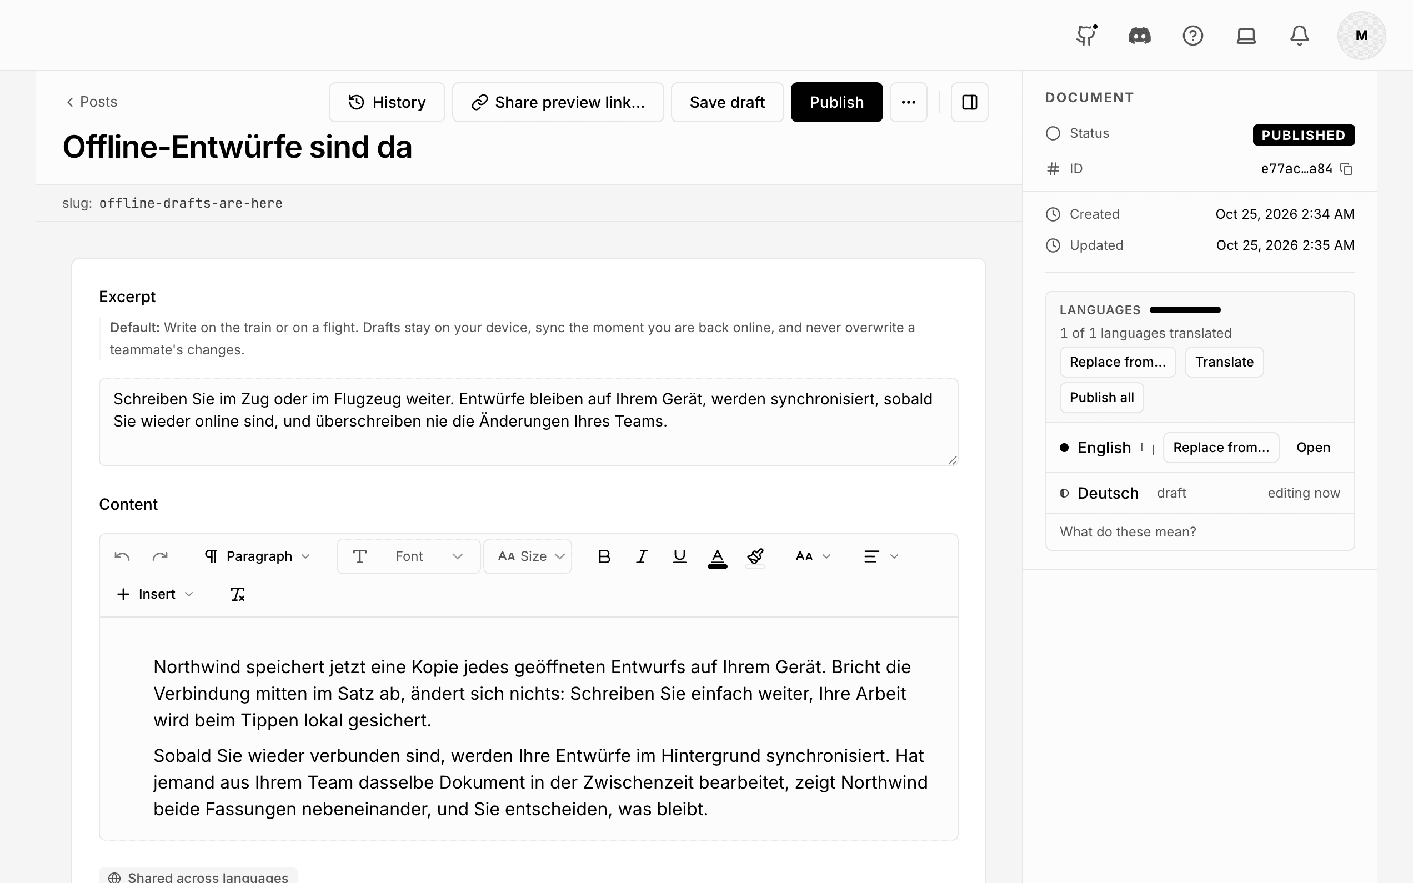Image resolution: width=1413 pixels, height=883 pixels.
Task: Open the Insert dropdown
Action: click(x=155, y=594)
